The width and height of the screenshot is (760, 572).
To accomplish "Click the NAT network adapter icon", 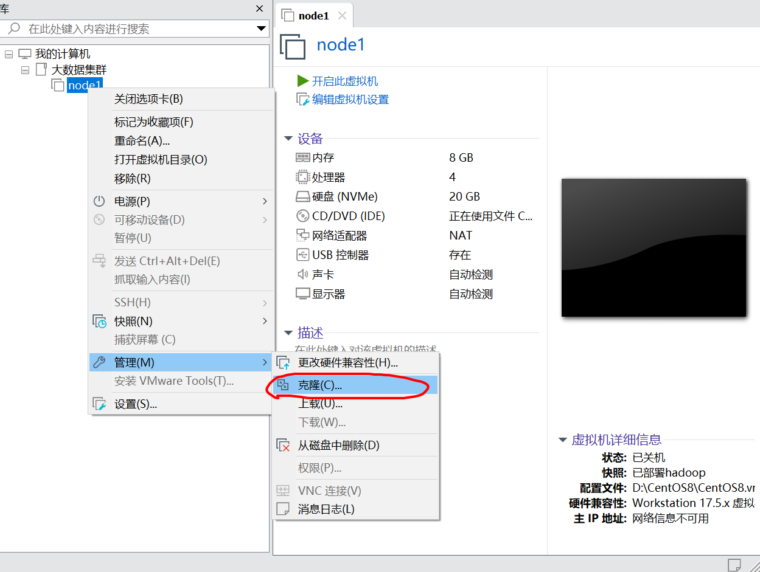I will pos(303,235).
